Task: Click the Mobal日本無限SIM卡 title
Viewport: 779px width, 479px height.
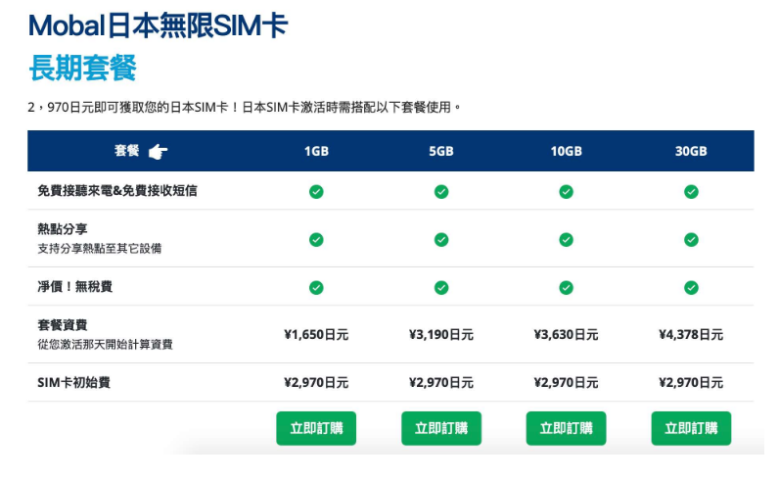Action: click(x=158, y=24)
